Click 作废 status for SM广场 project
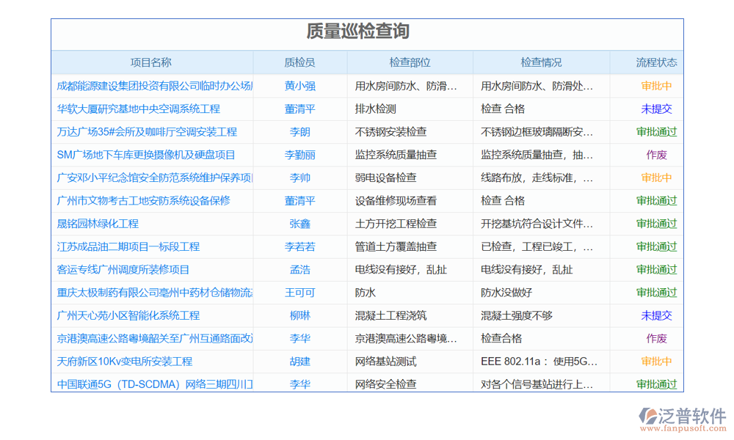 click(x=656, y=155)
